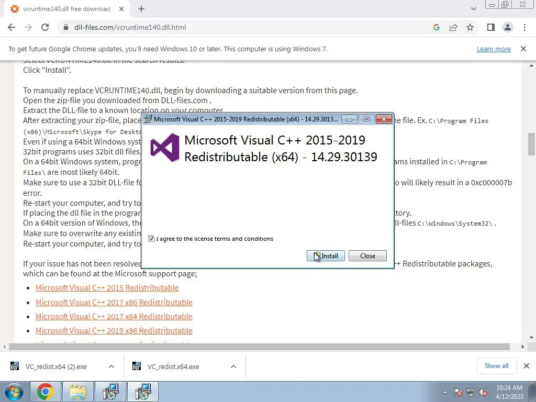The width and height of the screenshot is (536, 402).
Task: Click the Learn more link in update banner
Action: point(494,49)
